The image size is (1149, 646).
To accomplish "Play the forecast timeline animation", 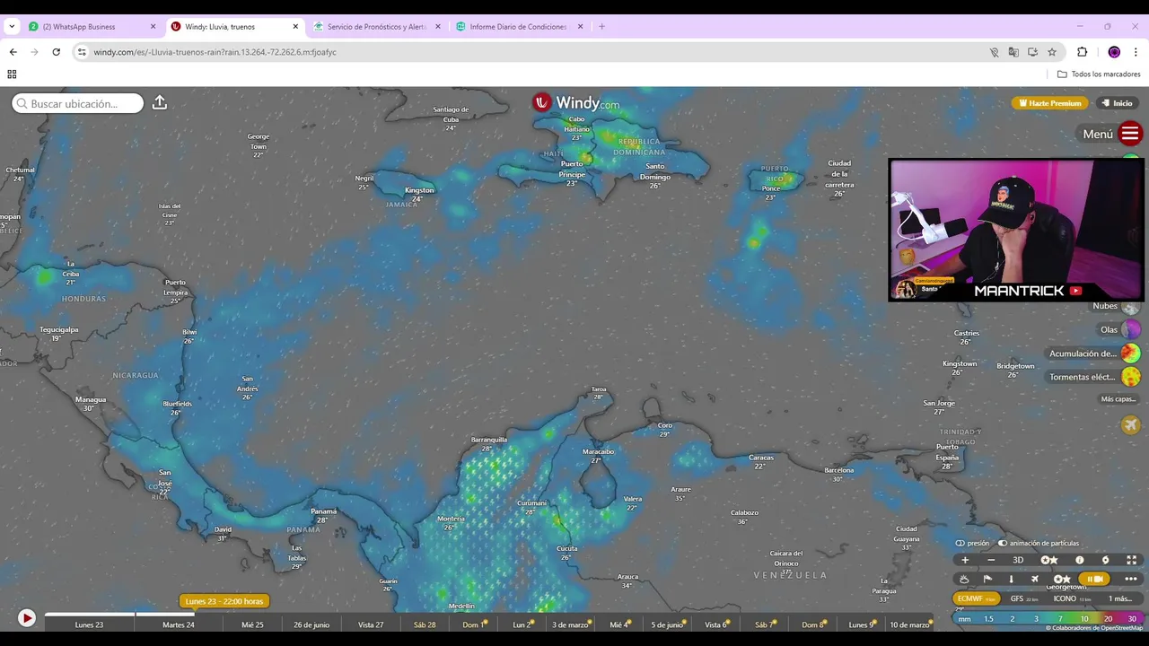I will 26,618.
